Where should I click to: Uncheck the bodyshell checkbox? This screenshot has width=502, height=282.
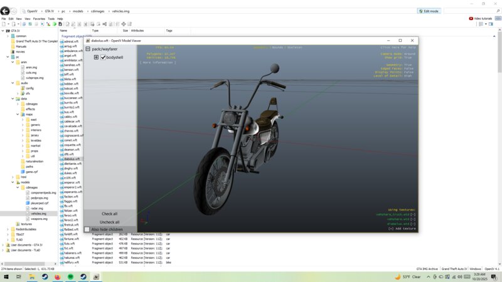(x=103, y=58)
